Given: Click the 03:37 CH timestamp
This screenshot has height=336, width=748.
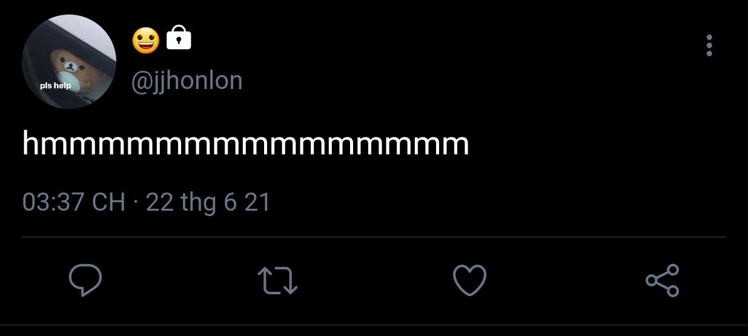Looking at the screenshot, I should tap(73, 202).
